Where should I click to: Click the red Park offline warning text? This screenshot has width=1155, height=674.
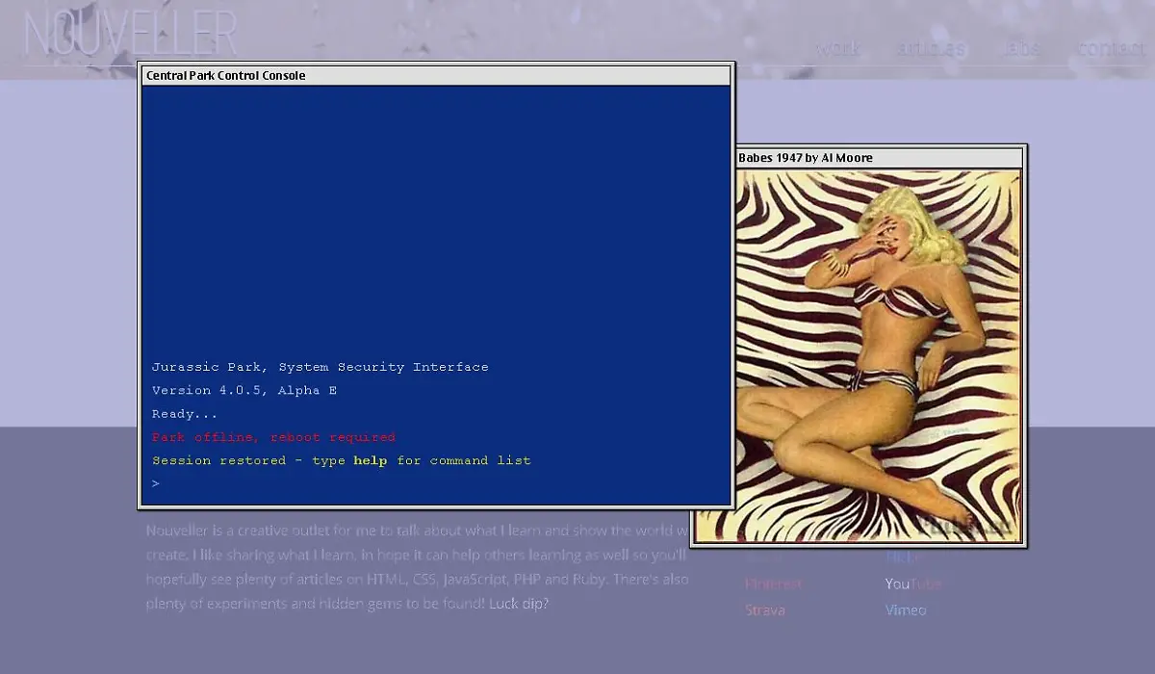coord(273,437)
